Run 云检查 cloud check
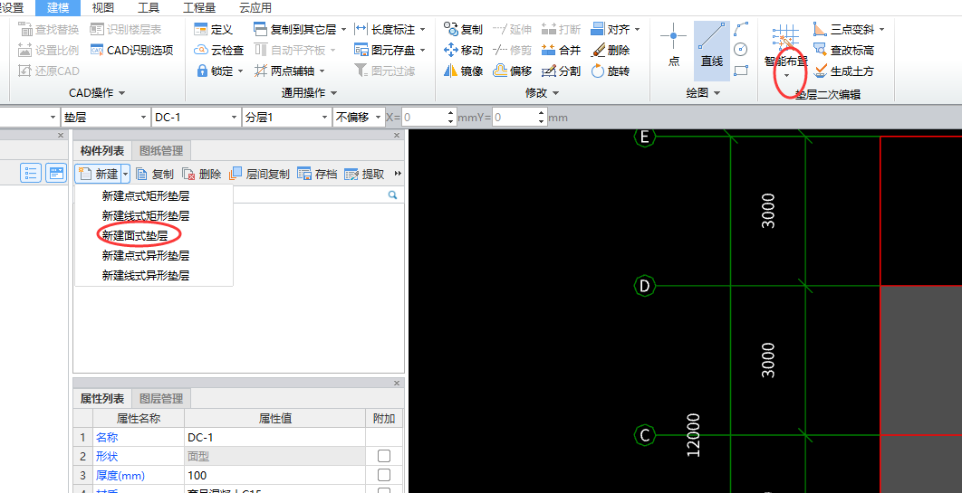The width and height of the screenshot is (962, 493). [x=219, y=51]
